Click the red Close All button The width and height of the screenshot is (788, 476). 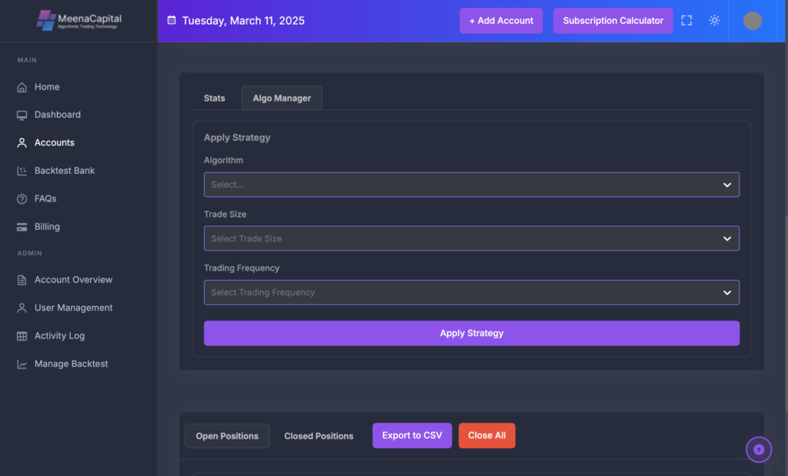[486, 435]
